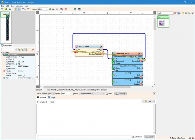The height and width of the screenshot is (140, 195).
Task: Clear the component search filter icon
Action: tap(175, 13)
